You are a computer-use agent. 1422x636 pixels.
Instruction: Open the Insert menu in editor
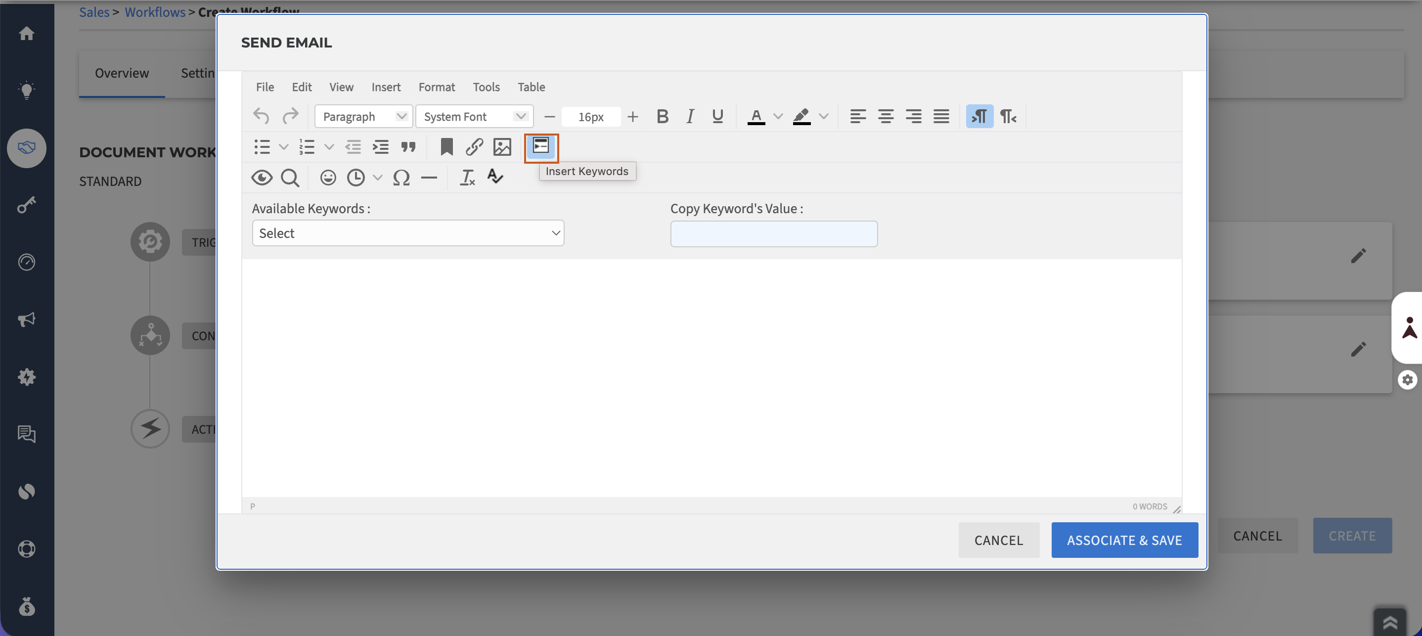(386, 87)
